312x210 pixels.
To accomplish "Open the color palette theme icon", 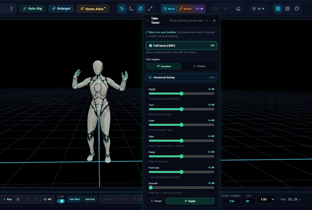I will [297, 9].
